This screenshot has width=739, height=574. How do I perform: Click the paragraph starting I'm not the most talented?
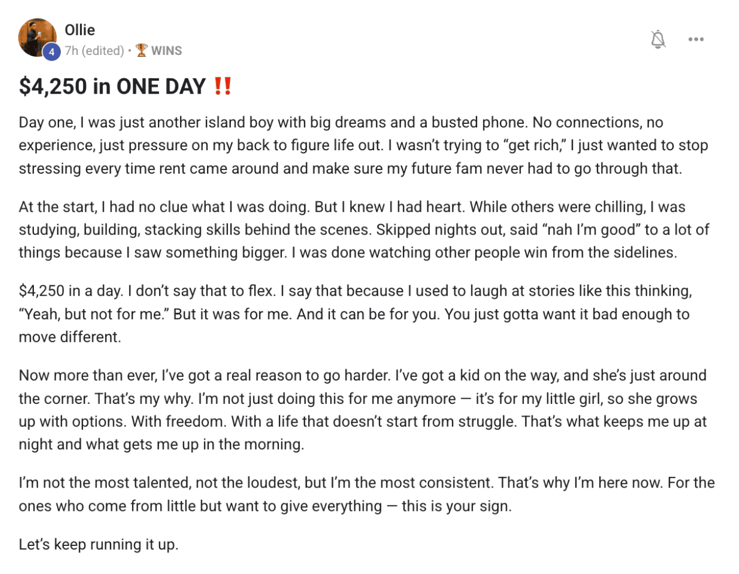367,495
